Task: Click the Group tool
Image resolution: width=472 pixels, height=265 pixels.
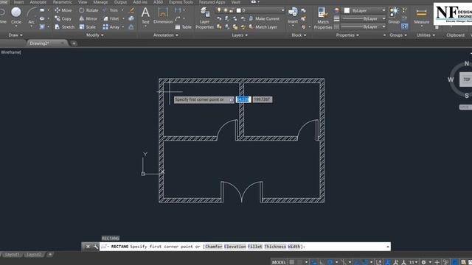Action: (x=394, y=15)
